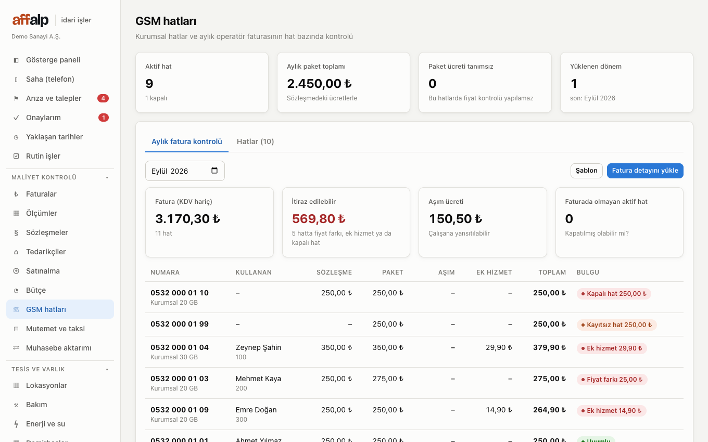The height and width of the screenshot is (442, 708).
Task: Click the Kapalı hat 250,00 ₺ badge
Action: [614, 294]
